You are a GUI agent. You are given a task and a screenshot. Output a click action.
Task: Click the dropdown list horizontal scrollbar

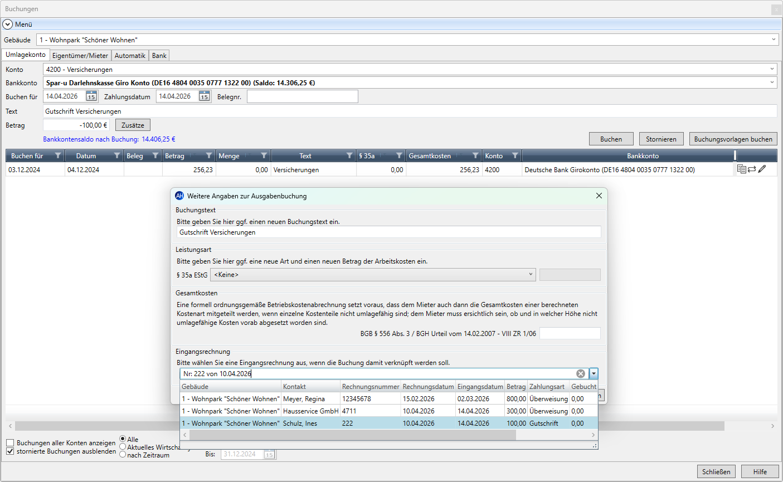(x=352, y=435)
